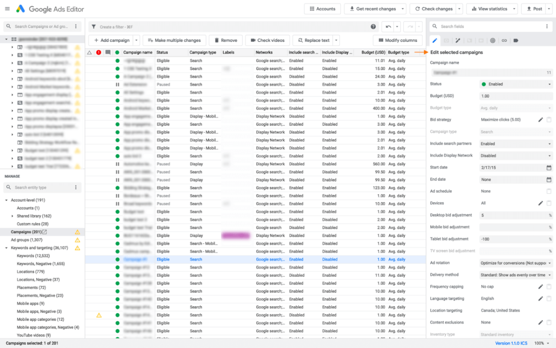
Task: Open the Ad rotation dropdown
Action: (x=516, y=263)
